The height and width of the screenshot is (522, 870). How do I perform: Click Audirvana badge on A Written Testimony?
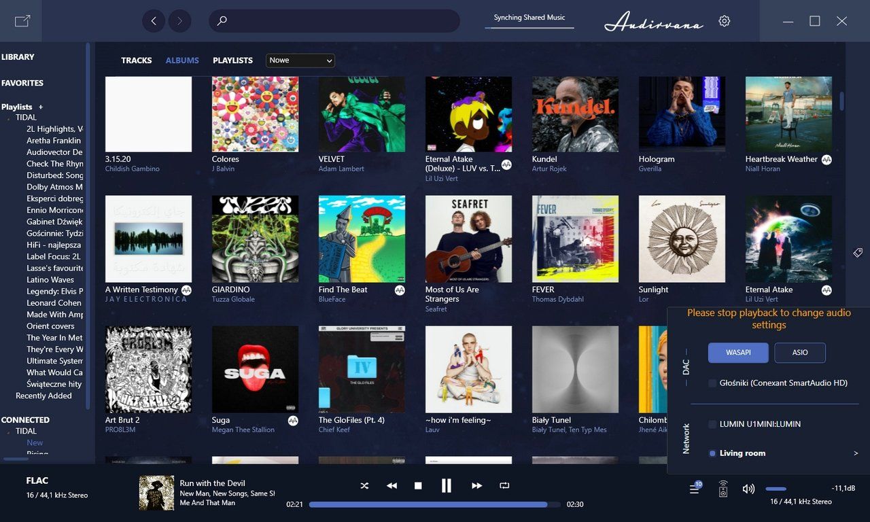click(186, 290)
